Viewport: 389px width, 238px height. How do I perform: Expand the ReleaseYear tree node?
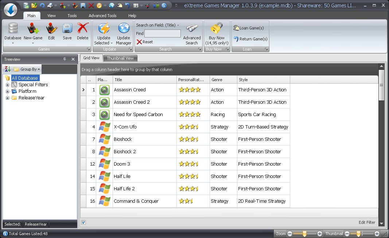pyautogui.click(x=7, y=98)
